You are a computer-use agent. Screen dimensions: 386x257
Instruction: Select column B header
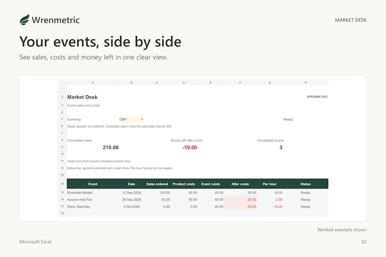[131, 83]
